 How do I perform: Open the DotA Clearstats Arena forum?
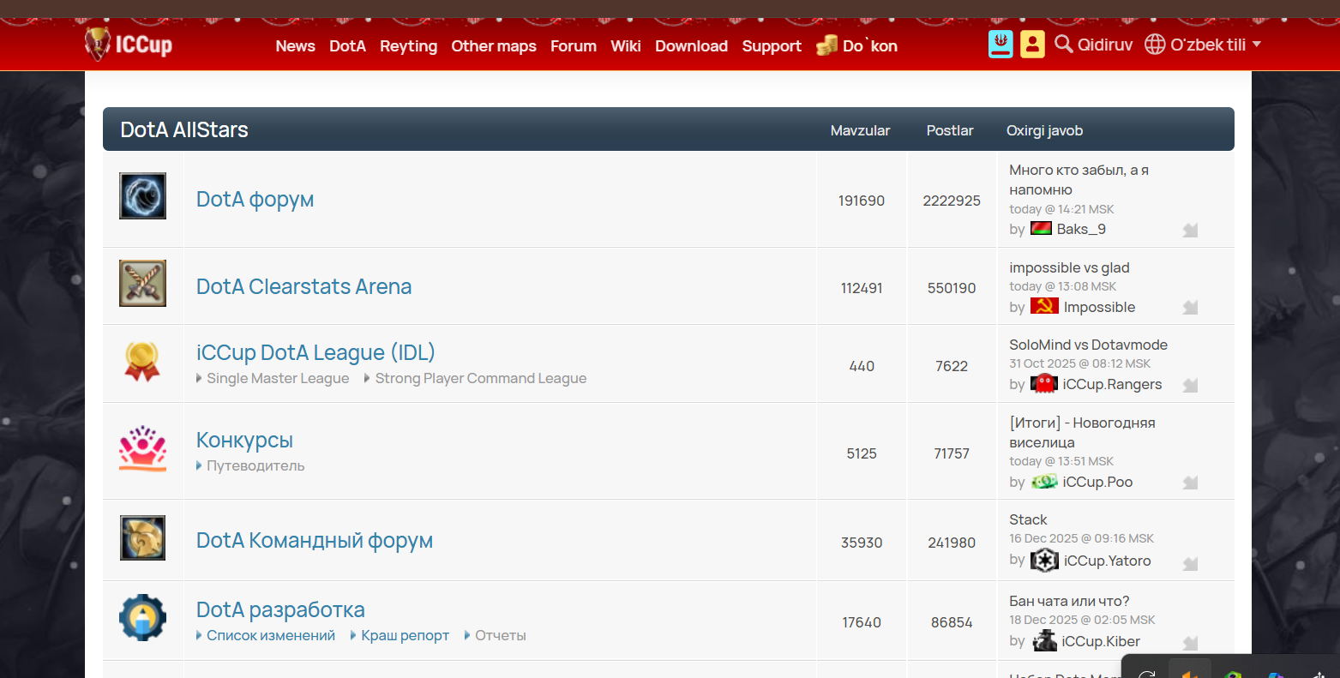click(x=303, y=286)
